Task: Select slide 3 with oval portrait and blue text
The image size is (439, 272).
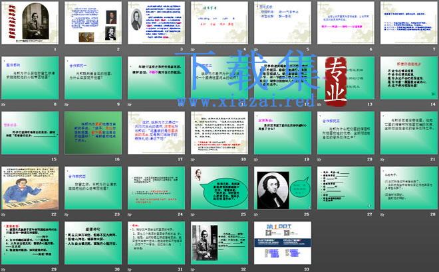Action: click(156, 23)
